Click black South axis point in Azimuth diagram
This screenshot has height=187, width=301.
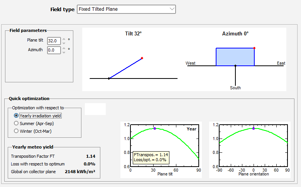click(x=235, y=66)
